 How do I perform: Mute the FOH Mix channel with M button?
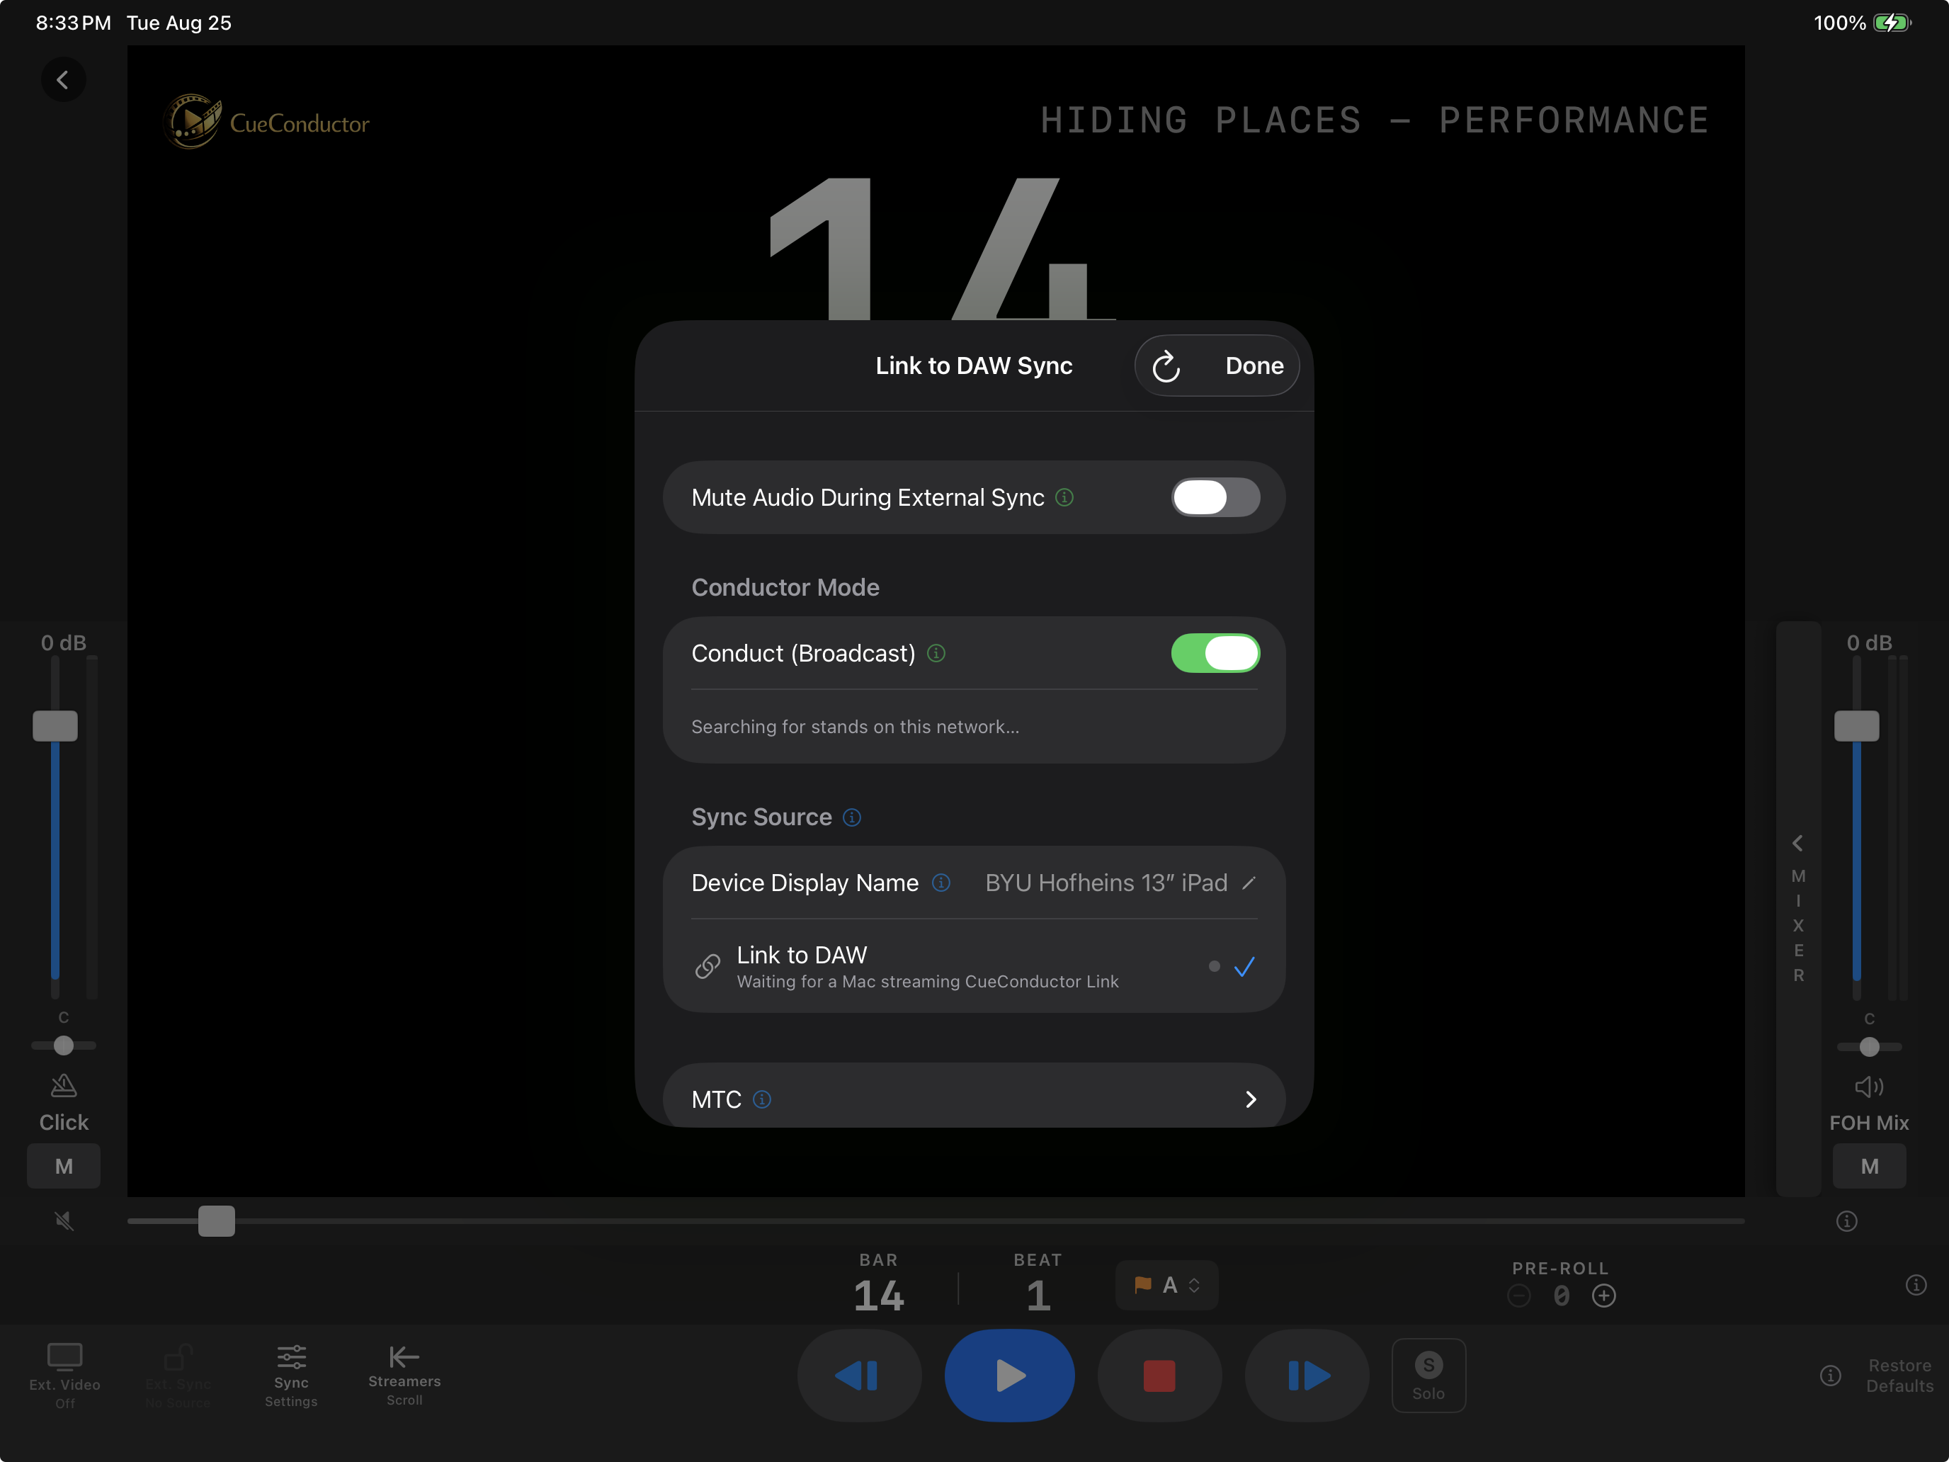click(1869, 1166)
